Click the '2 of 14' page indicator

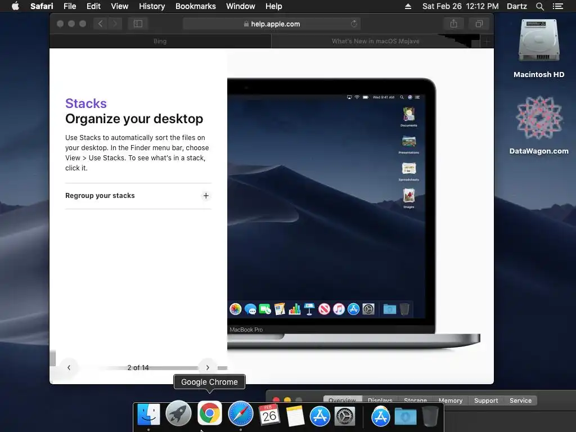pos(138,368)
